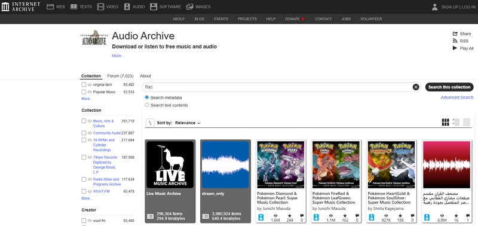478x226 pixels.
Task: Open the Software floppy disk icon
Action: (x=154, y=7)
